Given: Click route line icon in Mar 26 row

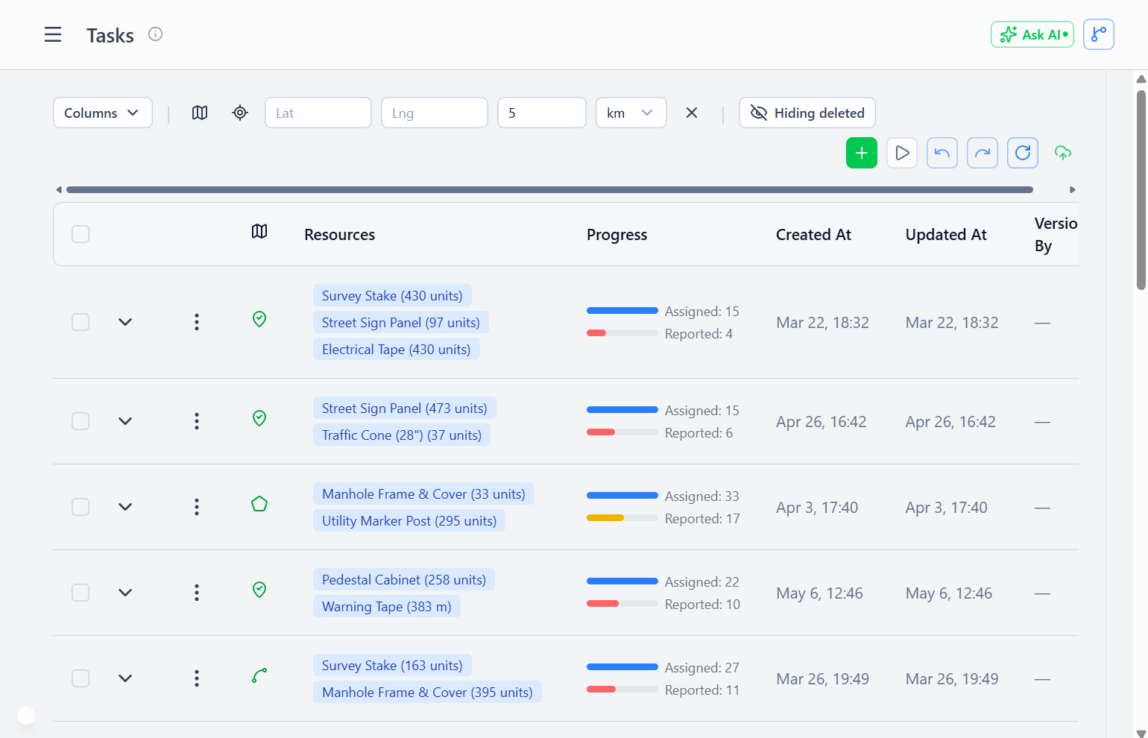Looking at the screenshot, I should pos(259,675).
